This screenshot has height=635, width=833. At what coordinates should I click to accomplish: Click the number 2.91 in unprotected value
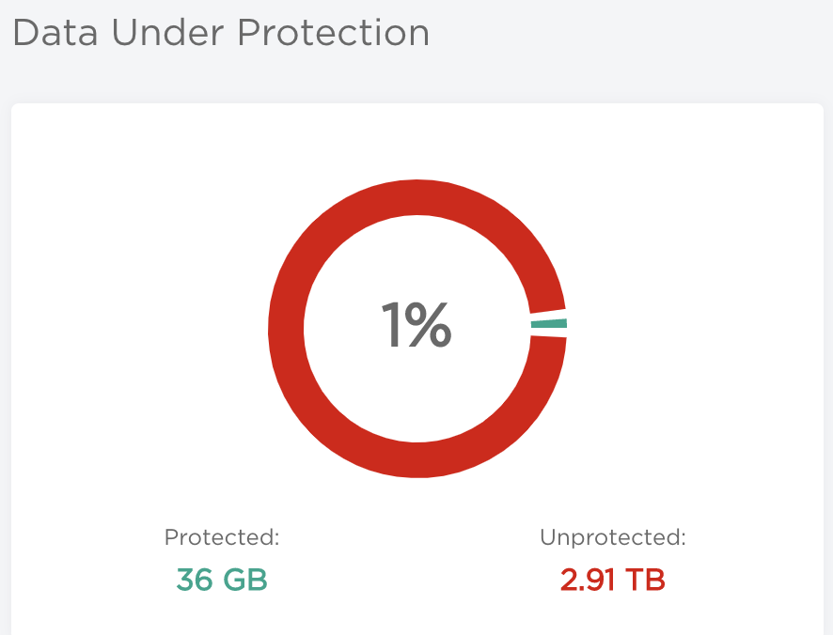click(x=588, y=580)
